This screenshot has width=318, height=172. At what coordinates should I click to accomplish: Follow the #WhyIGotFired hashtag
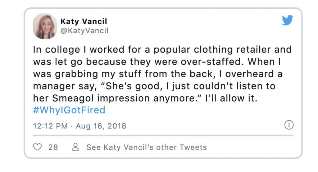click(x=69, y=110)
